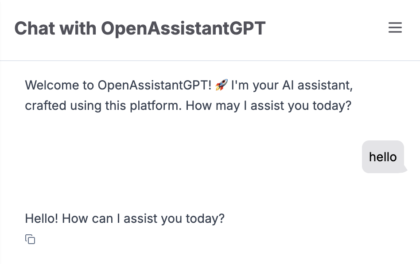Click the rocket emoji in the welcome message

pos(221,85)
